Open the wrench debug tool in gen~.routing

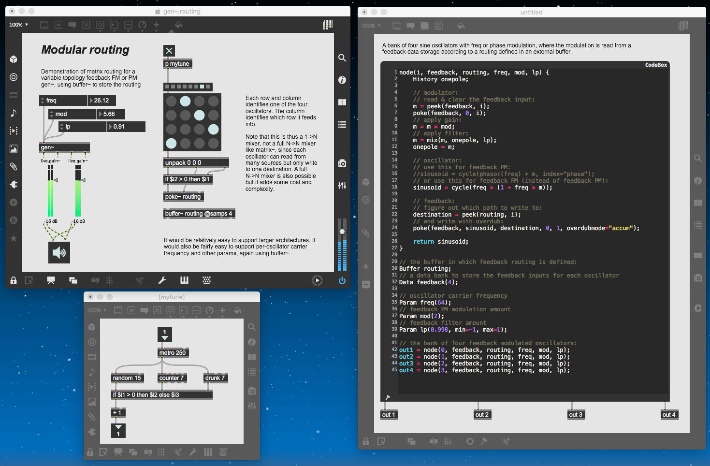(x=162, y=280)
